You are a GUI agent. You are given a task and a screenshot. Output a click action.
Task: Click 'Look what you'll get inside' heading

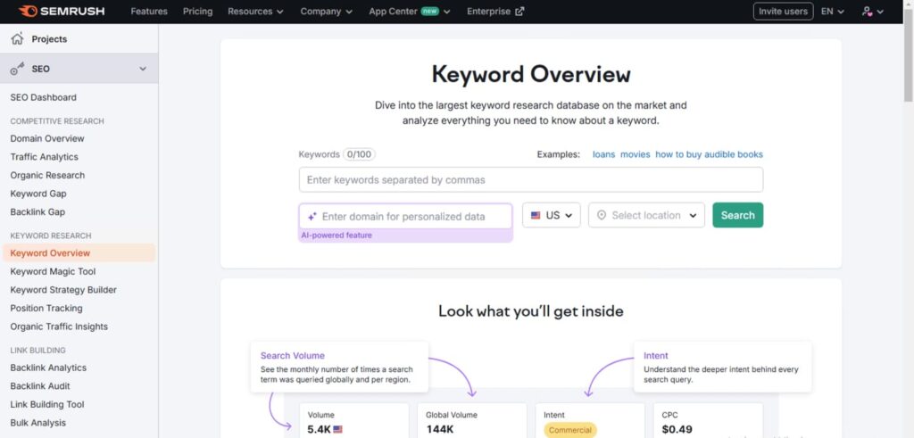[x=531, y=311]
